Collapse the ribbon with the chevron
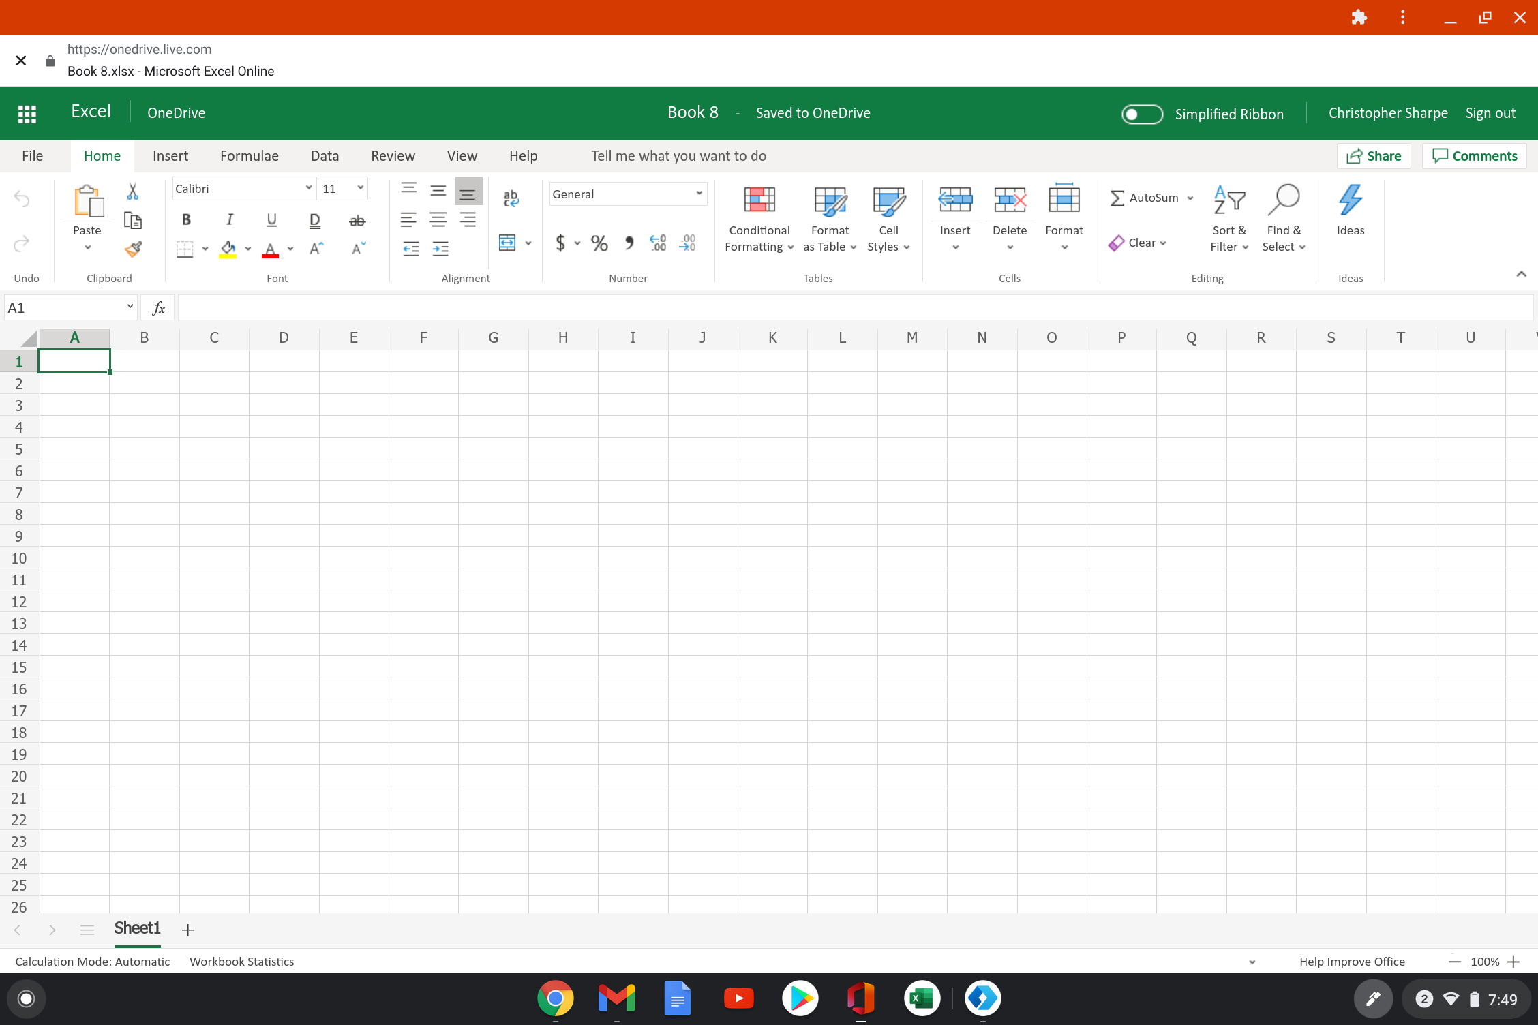This screenshot has height=1025, width=1538. pos(1521,274)
